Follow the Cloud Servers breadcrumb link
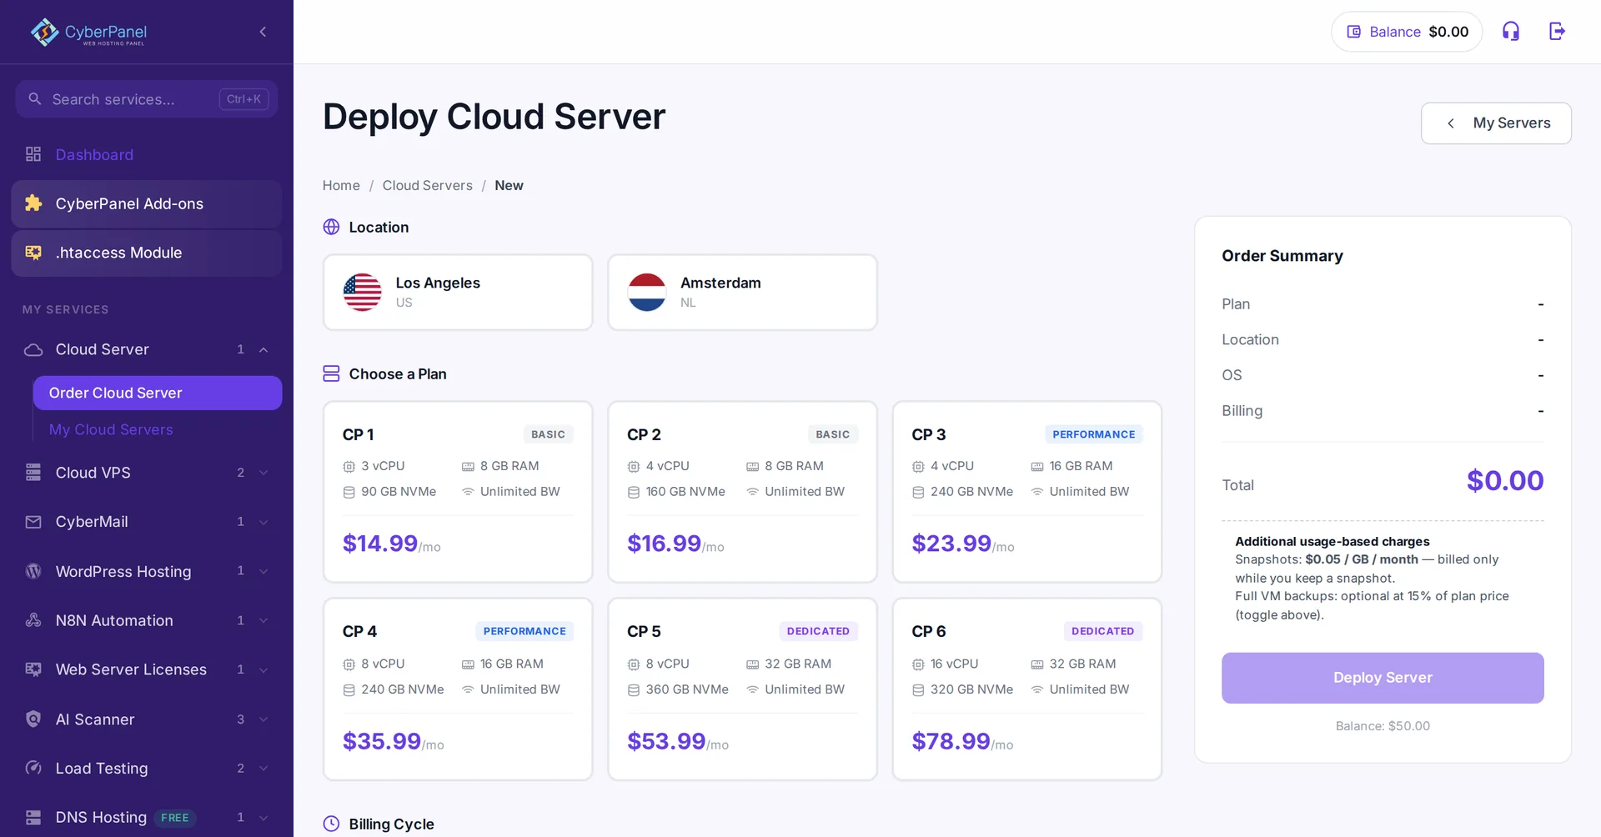Viewport: 1601px width, 837px height. [427, 185]
